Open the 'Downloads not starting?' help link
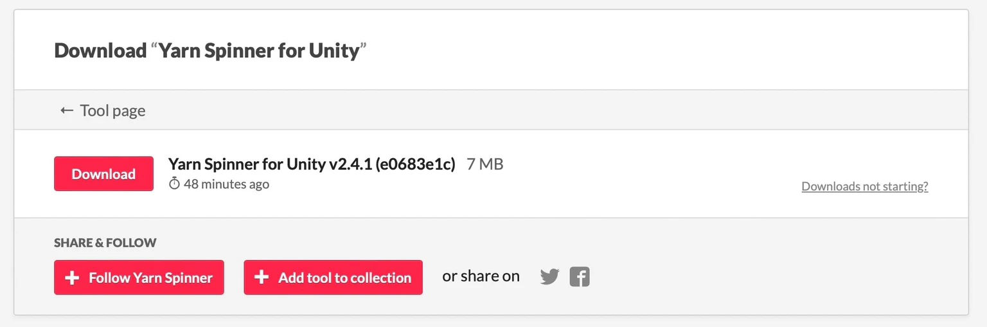This screenshot has height=327, width=987. 865,186
